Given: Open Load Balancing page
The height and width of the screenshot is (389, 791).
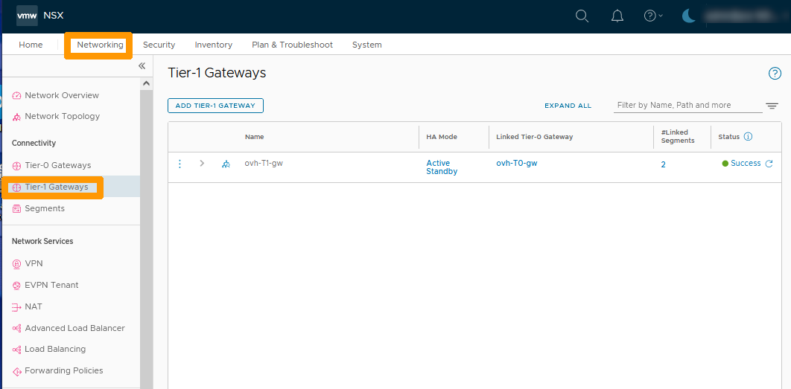Looking at the screenshot, I should pyautogui.click(x=55, y=349).
